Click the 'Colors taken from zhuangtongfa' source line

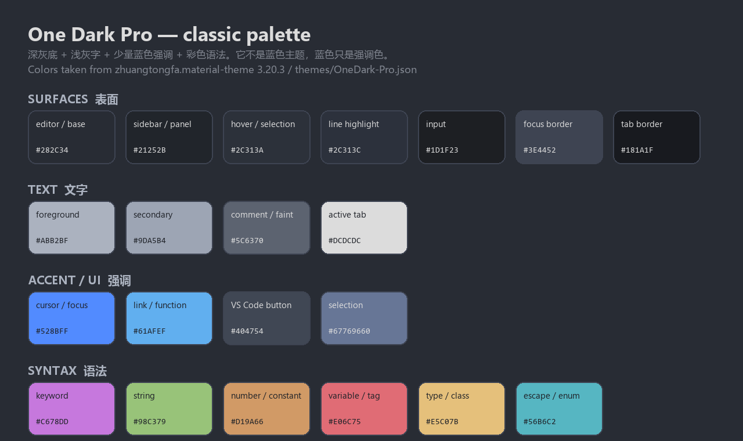(x=222, y=70)
